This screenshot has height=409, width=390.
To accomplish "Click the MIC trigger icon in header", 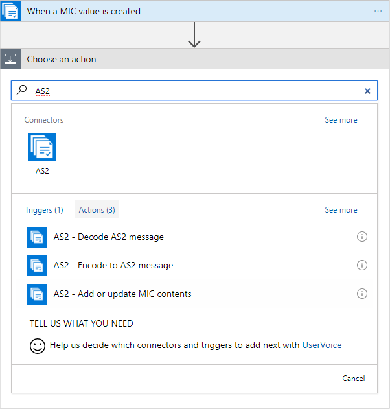I will tap(10, 11).
